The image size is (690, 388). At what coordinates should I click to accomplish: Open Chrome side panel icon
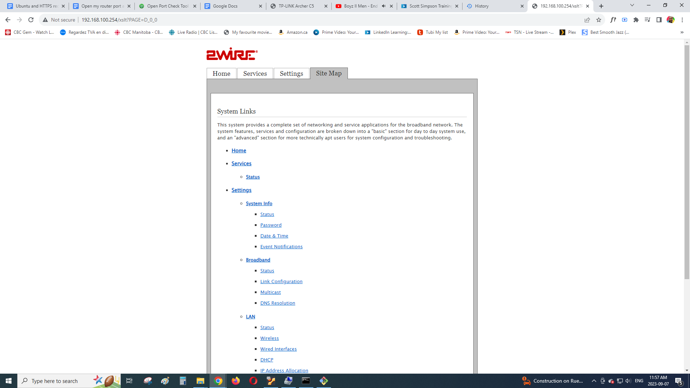(659, 20)
